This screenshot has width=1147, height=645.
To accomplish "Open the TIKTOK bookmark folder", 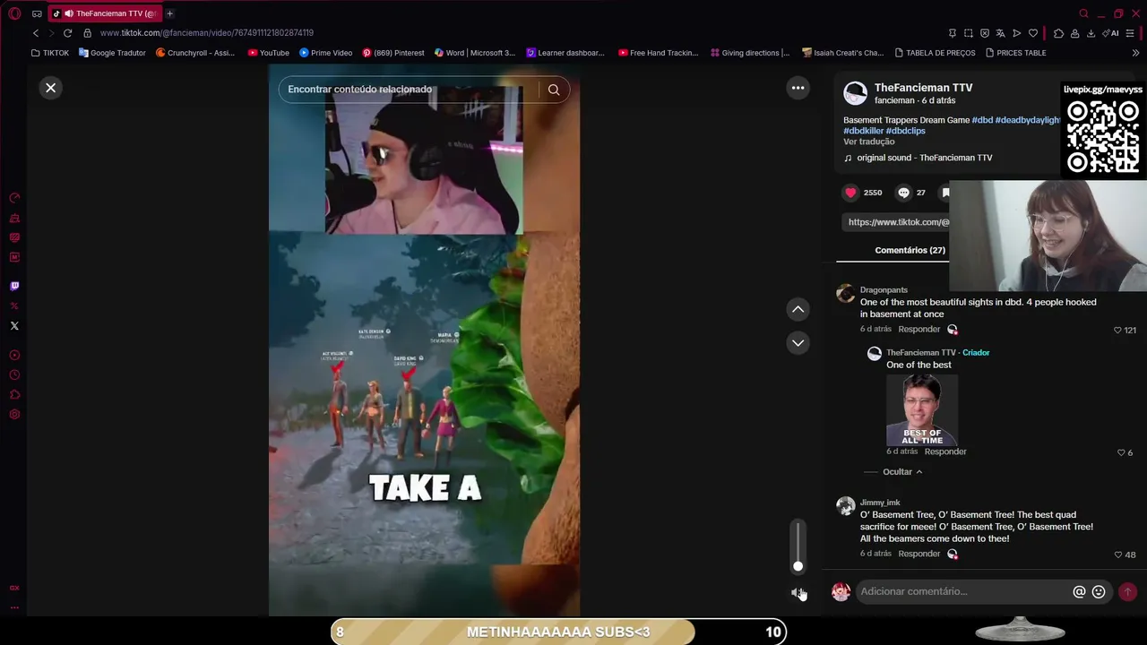I will (x=50, y=53).
